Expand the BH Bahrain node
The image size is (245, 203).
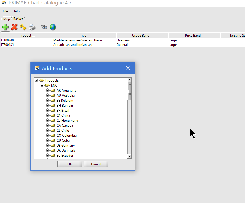[x=47, y=106]
